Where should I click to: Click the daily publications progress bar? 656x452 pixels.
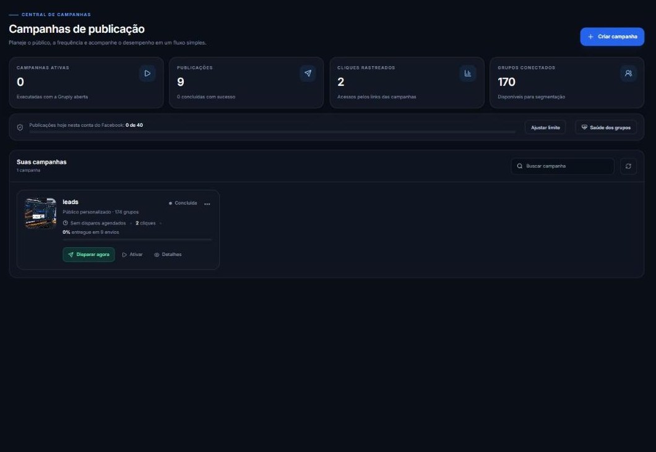click(272, 132)
